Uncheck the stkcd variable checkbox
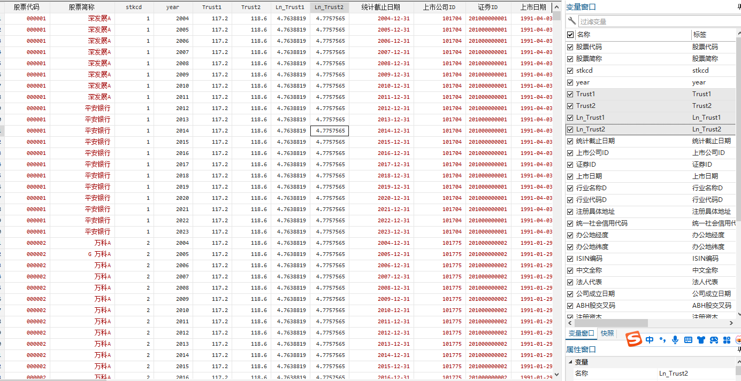The height and width of the screenshot is (381, 741). (x=570, y=71)
